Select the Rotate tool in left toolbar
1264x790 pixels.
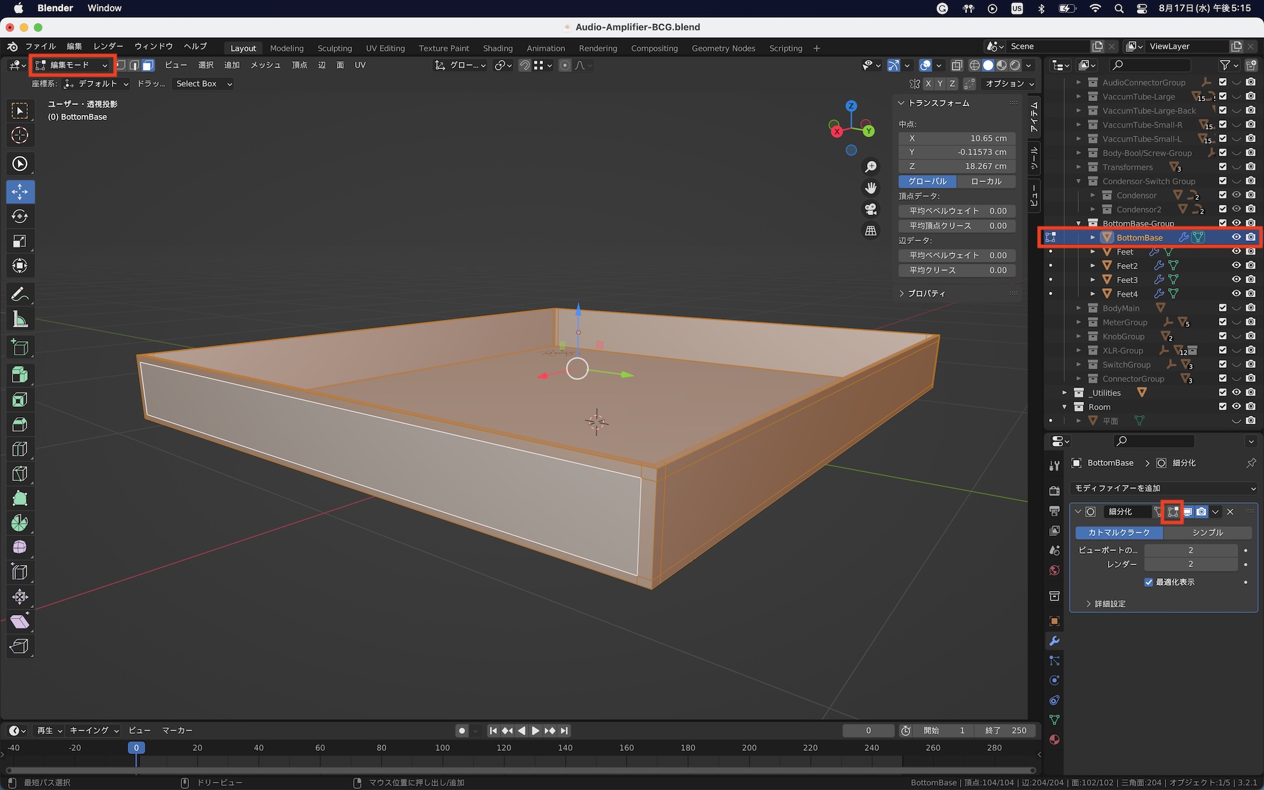point(20,217)
